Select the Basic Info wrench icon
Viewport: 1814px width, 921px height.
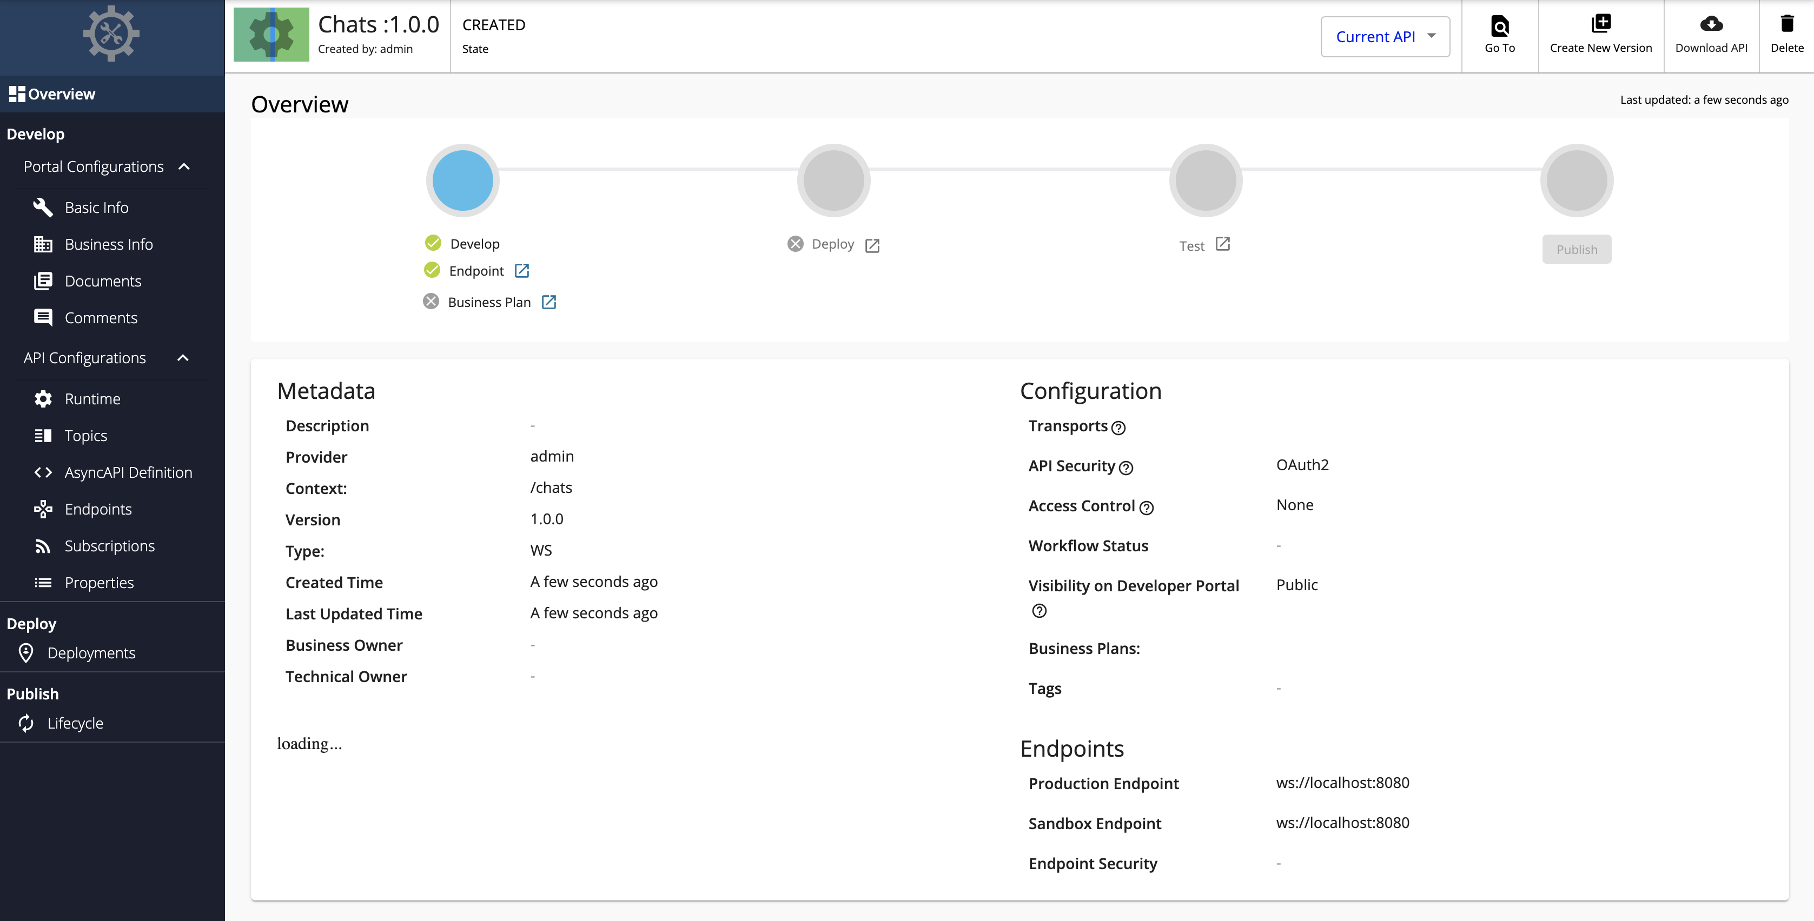click(x=42, y=207)
